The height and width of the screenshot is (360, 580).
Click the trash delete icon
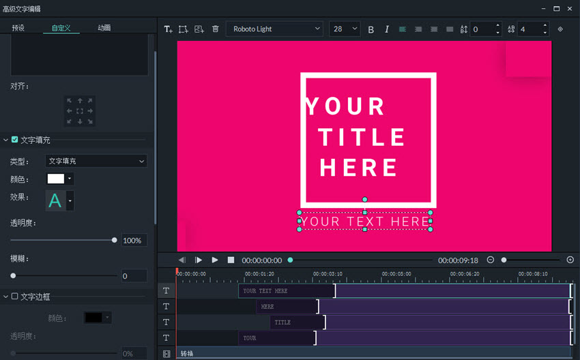pyautogui.click(x=216, y=29)
